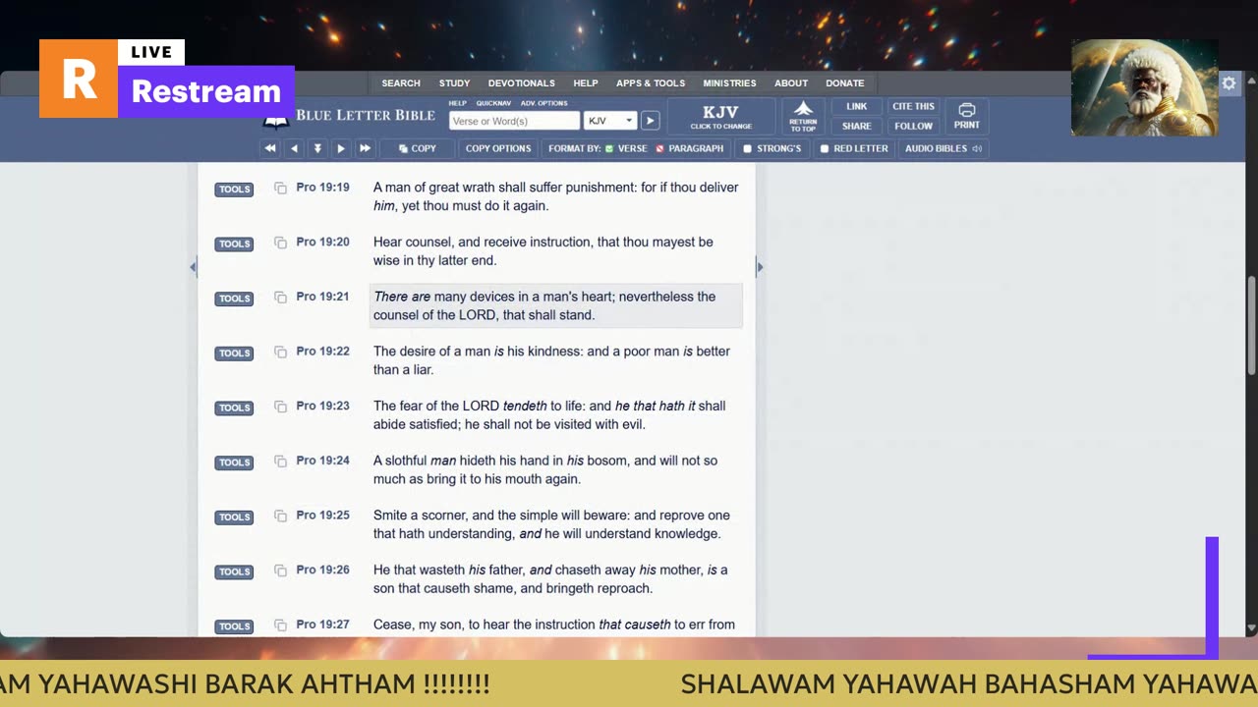Click the Adv. Options link

pos(544,103)
